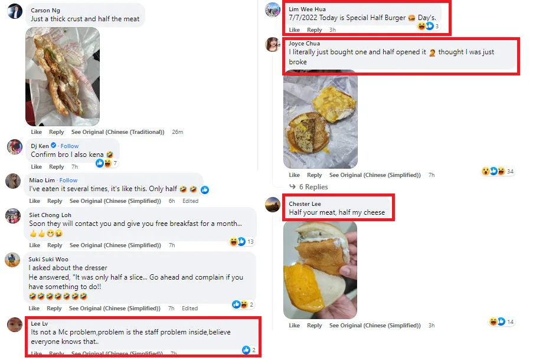Open reaction icons on Siet Chong Loh's comment
This screenshot has height=361, width=536.
pos(238,242)
